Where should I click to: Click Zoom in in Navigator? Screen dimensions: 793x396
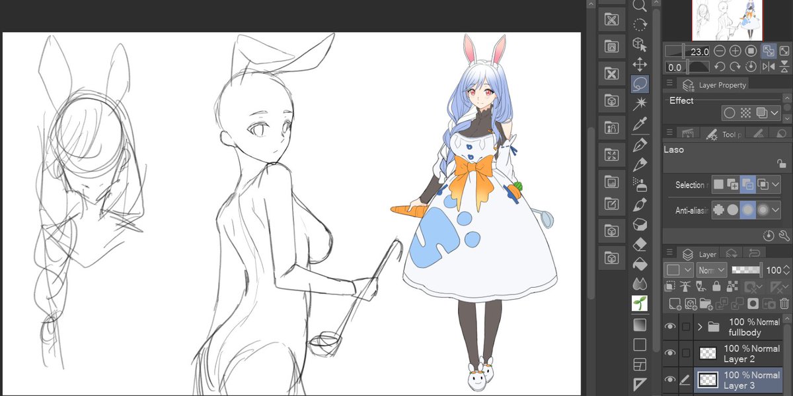[x=735, y=51]
